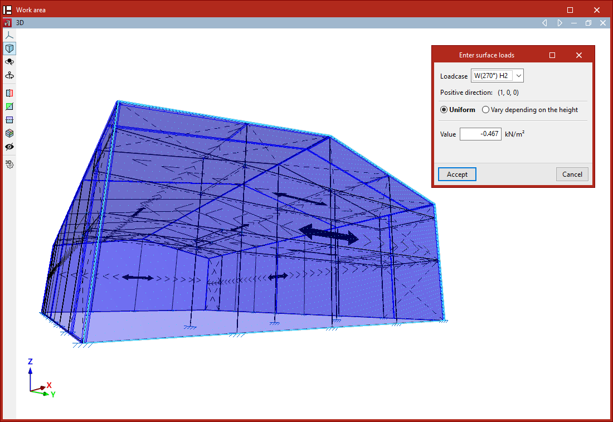Minimize the 3D sub-window
This screenshot has height=422, width=613.
[x=574, y=23]
